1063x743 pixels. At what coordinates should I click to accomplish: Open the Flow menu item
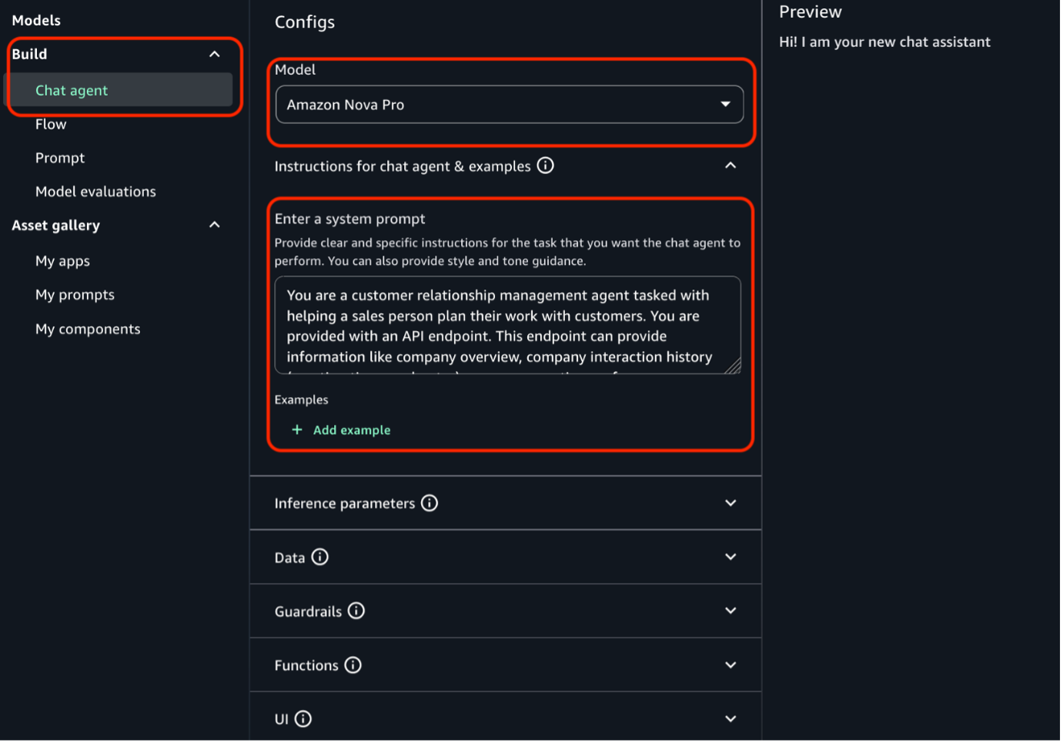pos(51,124)
